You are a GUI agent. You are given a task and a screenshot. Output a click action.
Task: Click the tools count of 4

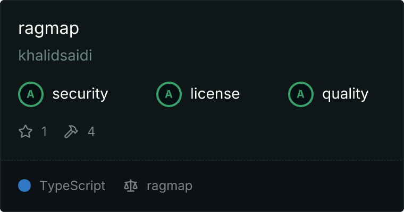point(91,131)
